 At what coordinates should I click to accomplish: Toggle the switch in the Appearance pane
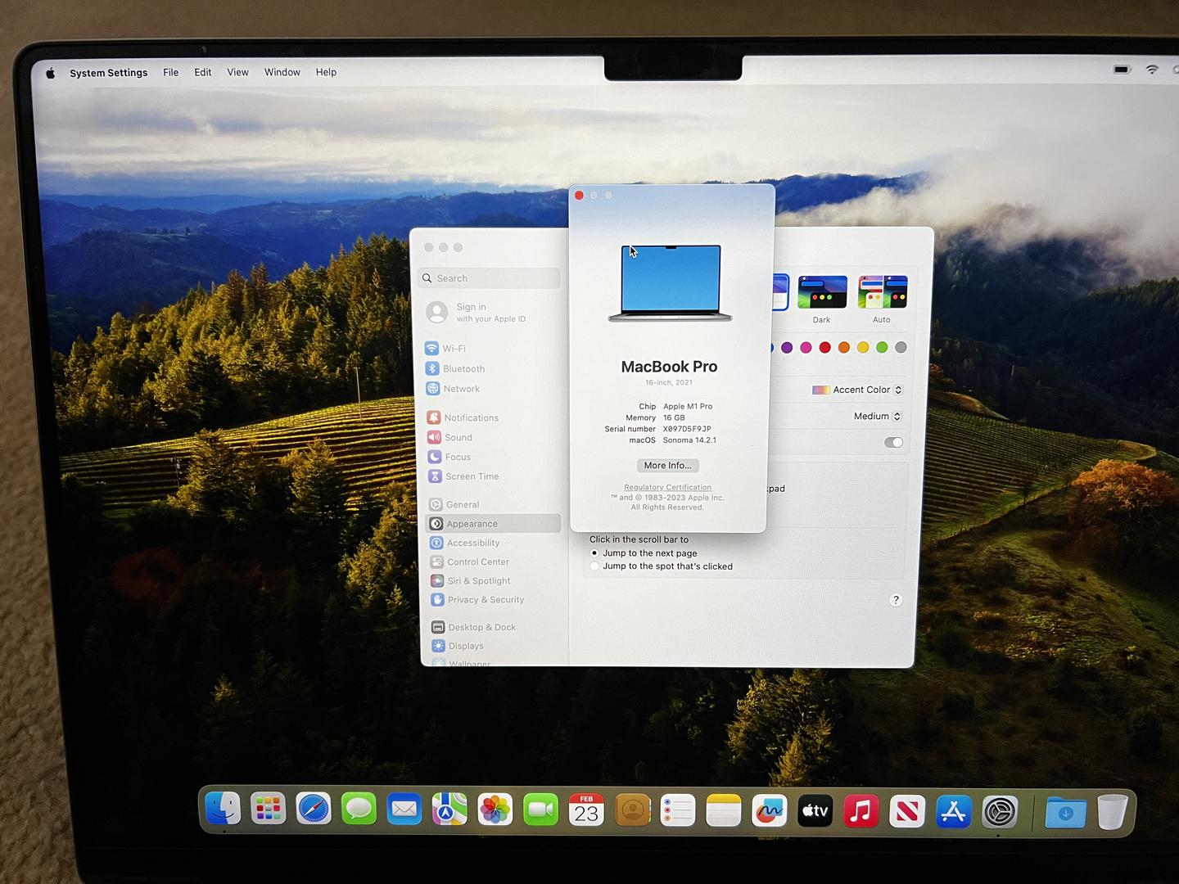pos(893,442)
